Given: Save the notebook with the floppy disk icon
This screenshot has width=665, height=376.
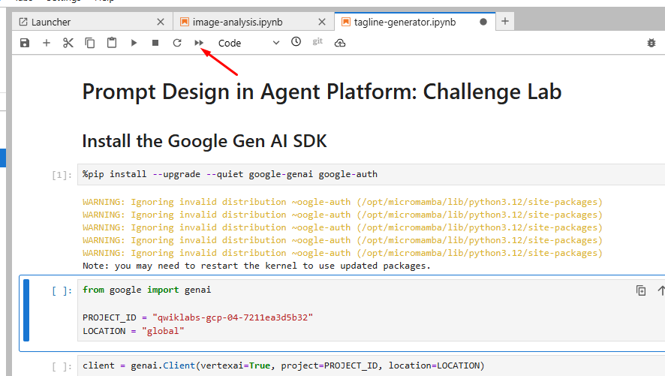Looking at the screenshot, I should [x=25, y=43].
